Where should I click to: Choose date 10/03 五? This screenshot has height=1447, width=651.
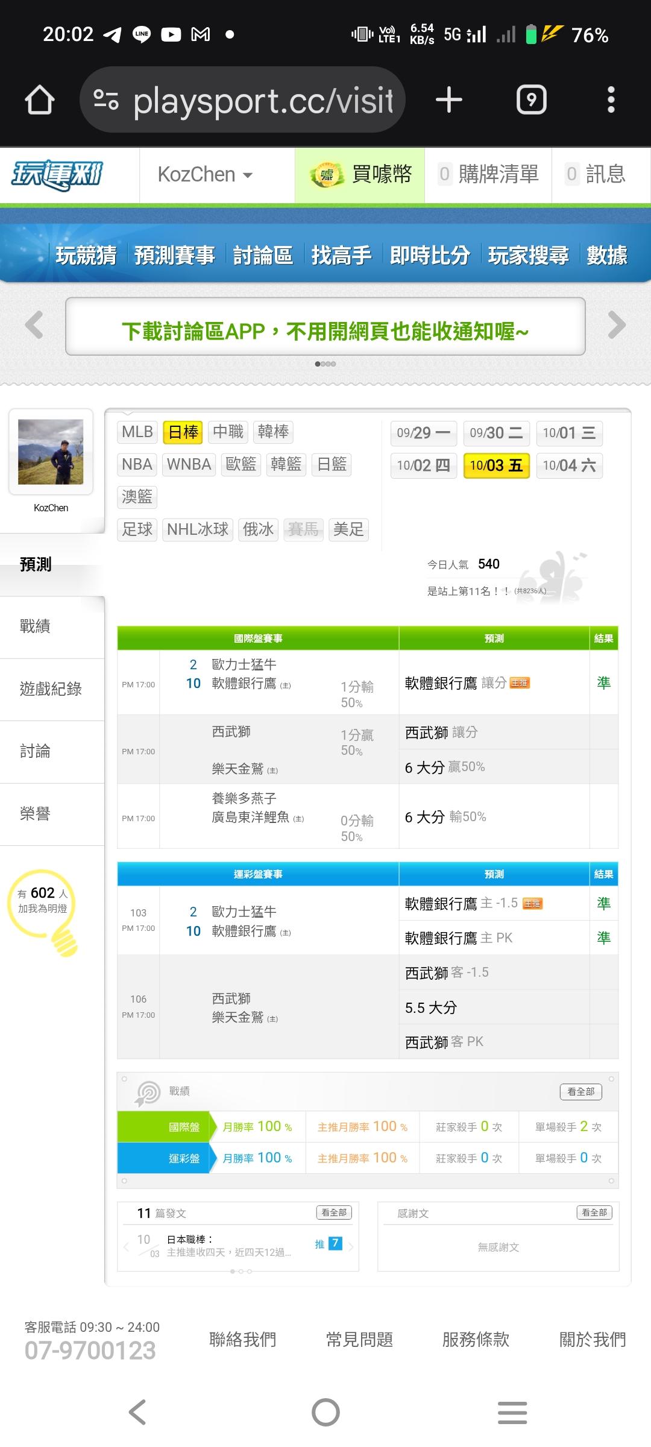tap(497, 465)
